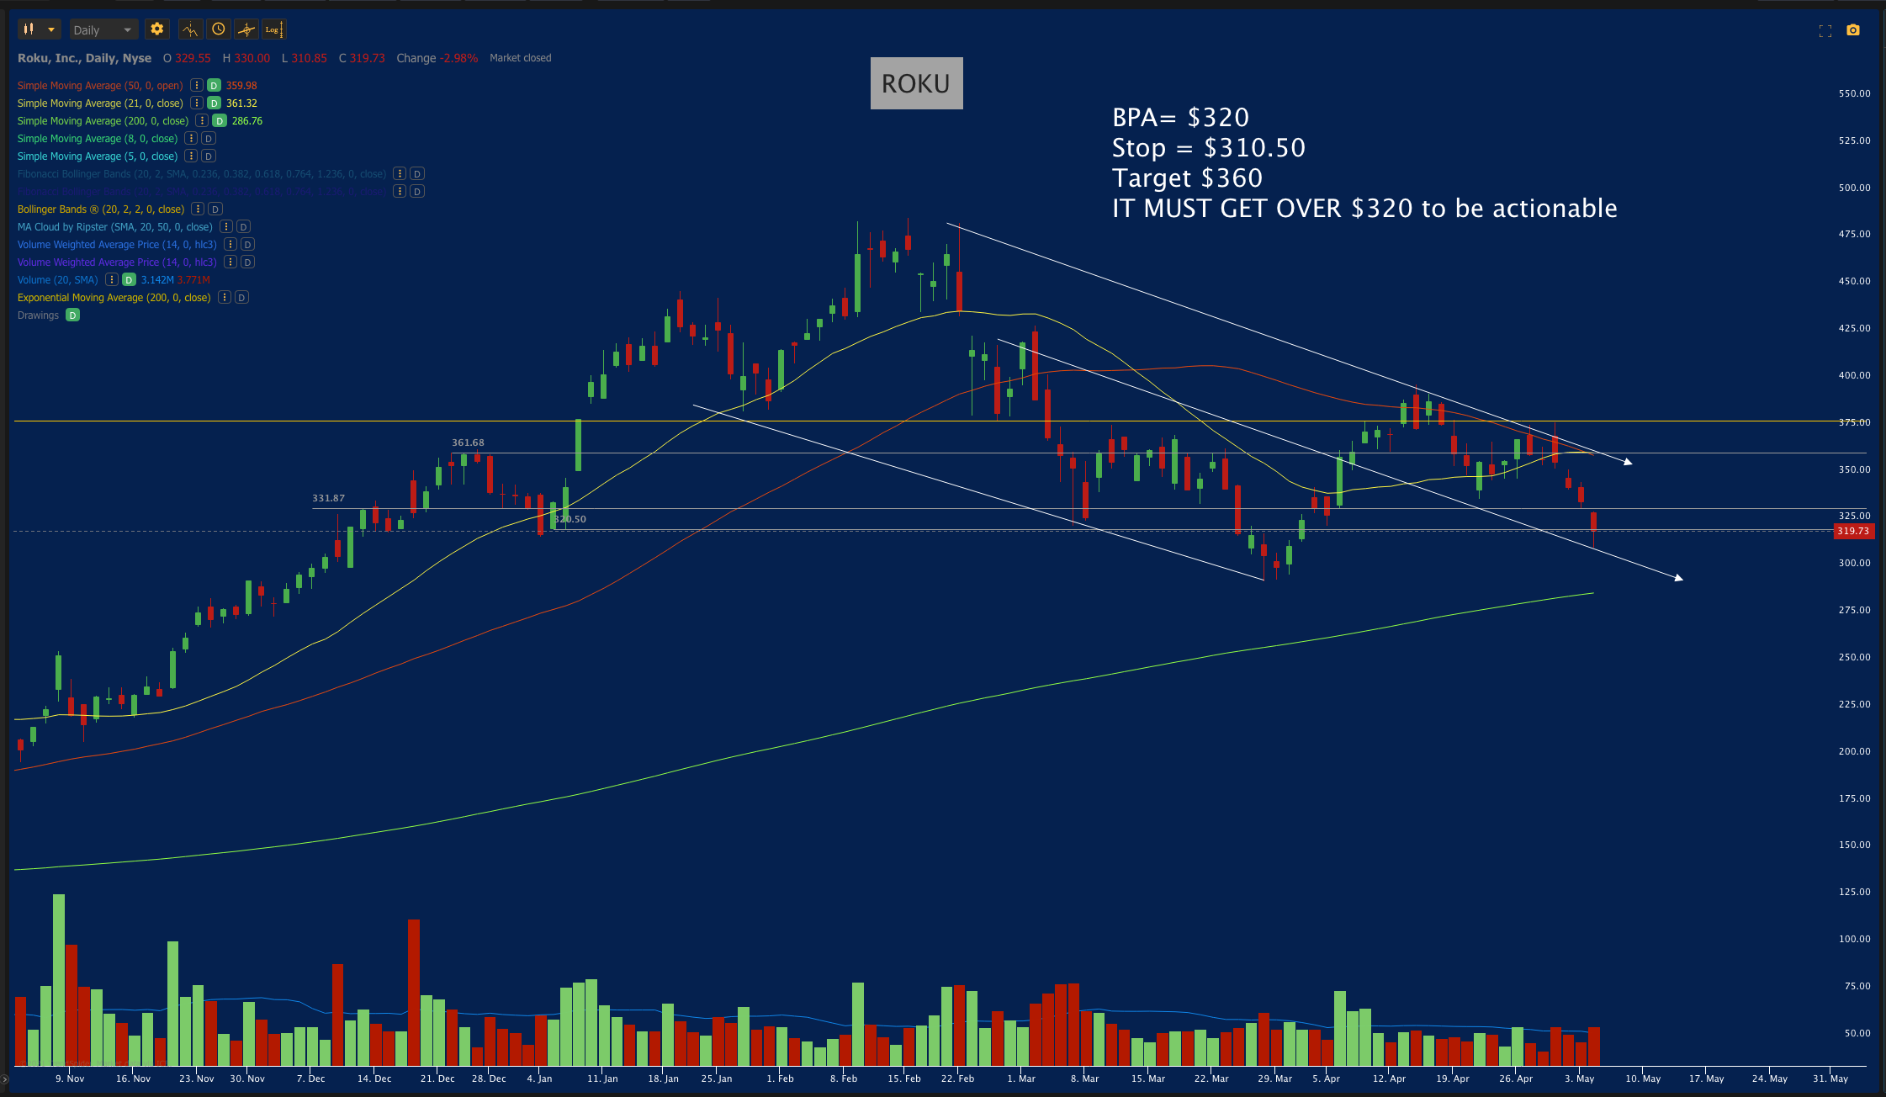Click the Simple Moving Average (50, 0, open) label
The width and height of the screenshot is (1886, 1097).
click(100, 85)
